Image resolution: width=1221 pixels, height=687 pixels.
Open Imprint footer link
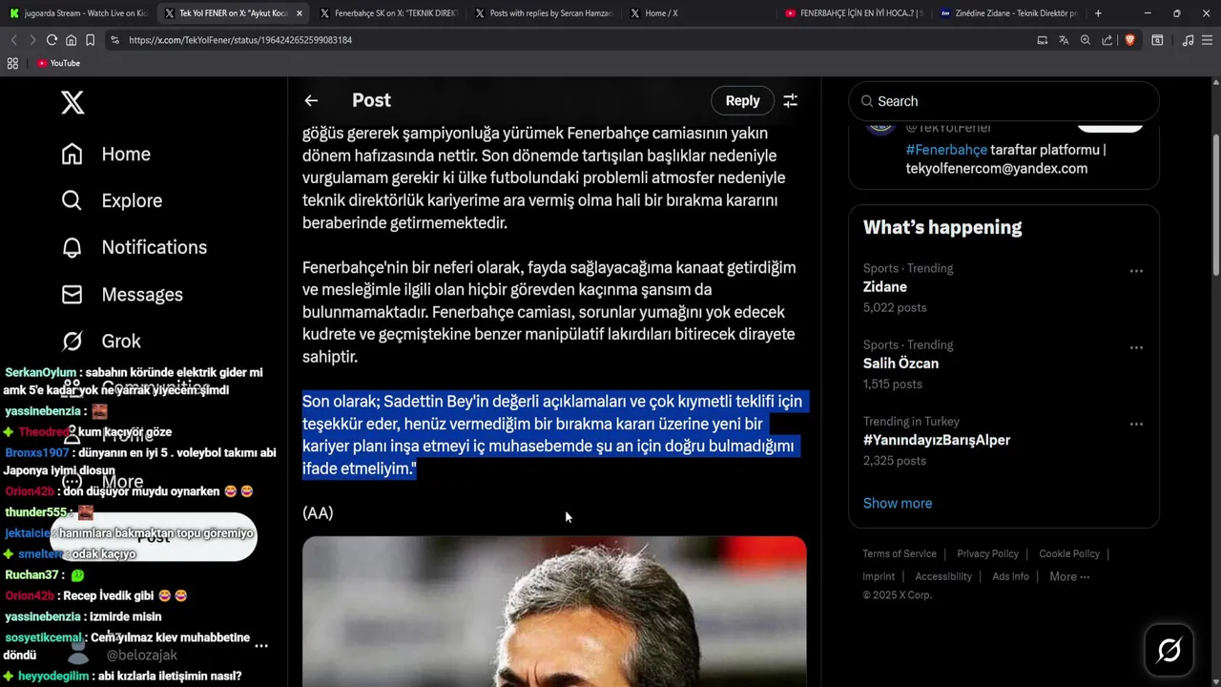(x=879, y=576)
